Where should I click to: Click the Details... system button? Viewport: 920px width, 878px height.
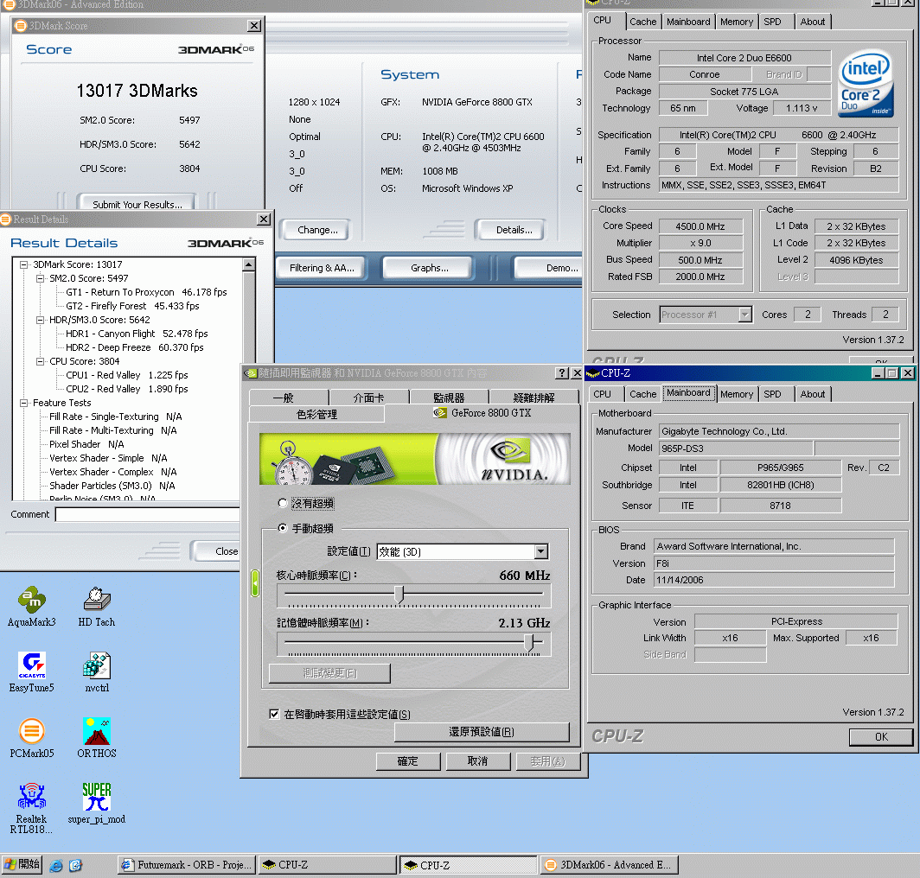coord(514,230)
